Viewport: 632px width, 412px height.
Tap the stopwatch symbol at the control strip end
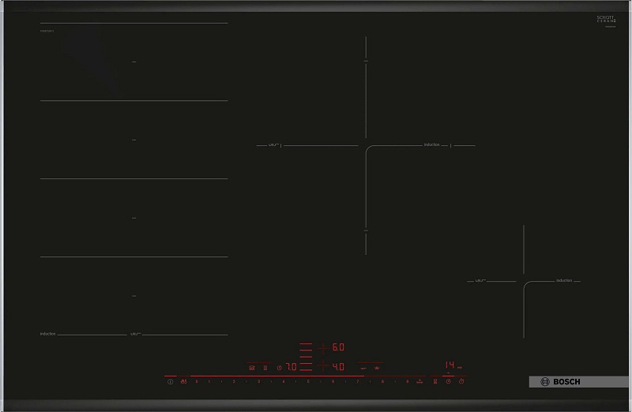[x=461, y=381]
